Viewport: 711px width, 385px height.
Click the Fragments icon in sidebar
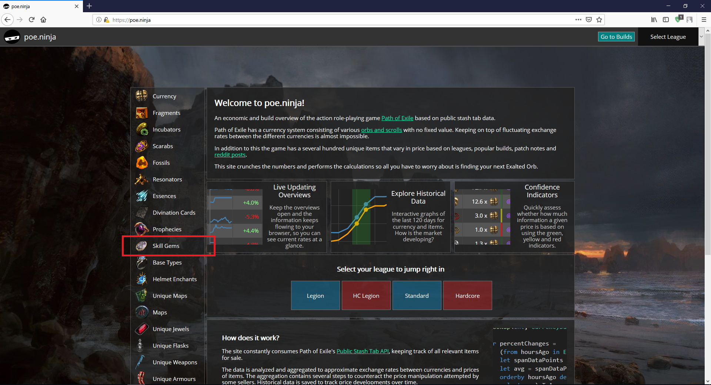(x=141, y=113)
